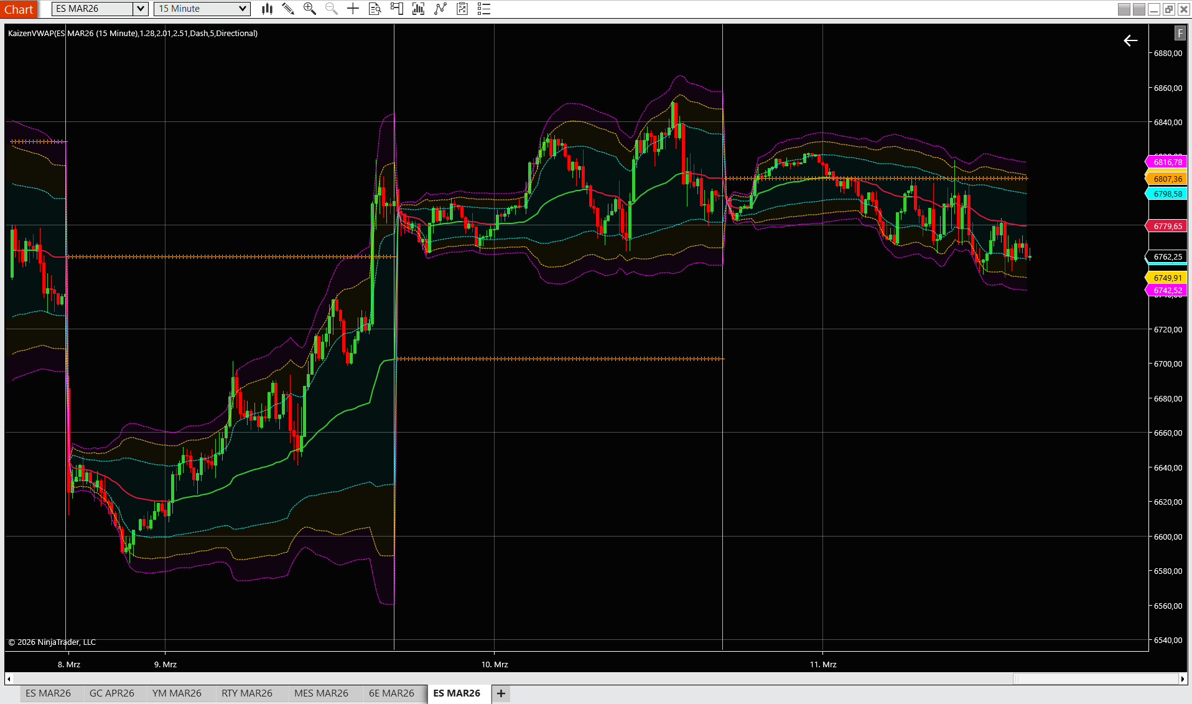
Task: Switch to the GC APR26 tab
Action: click(113, 693)
